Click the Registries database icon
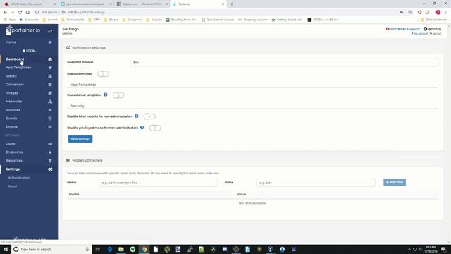Viewport: 451px width, 254px height. (x=50, y=161)
